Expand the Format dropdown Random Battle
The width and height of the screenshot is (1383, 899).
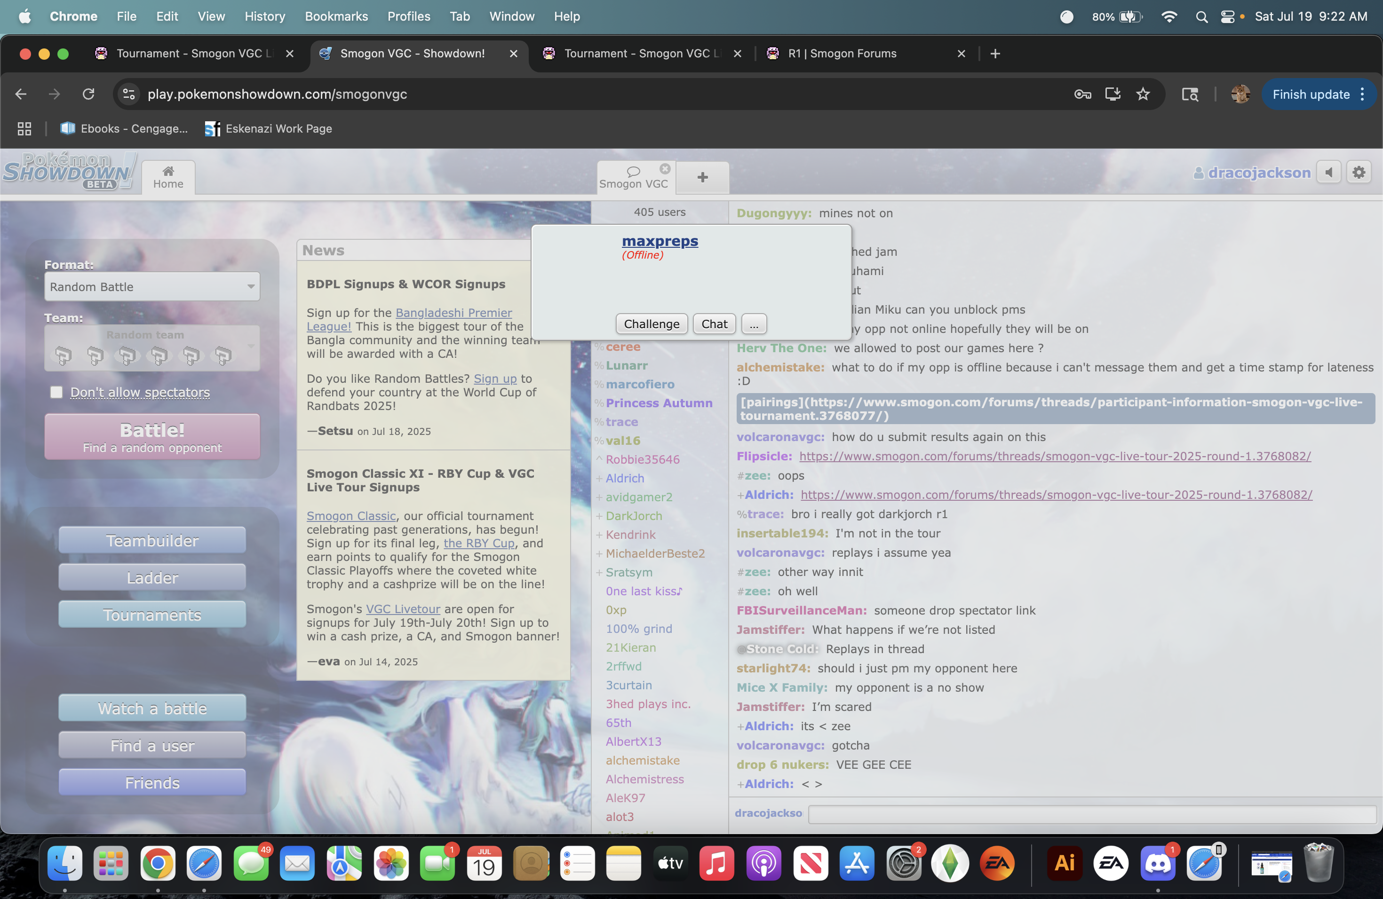click(152, 286)
